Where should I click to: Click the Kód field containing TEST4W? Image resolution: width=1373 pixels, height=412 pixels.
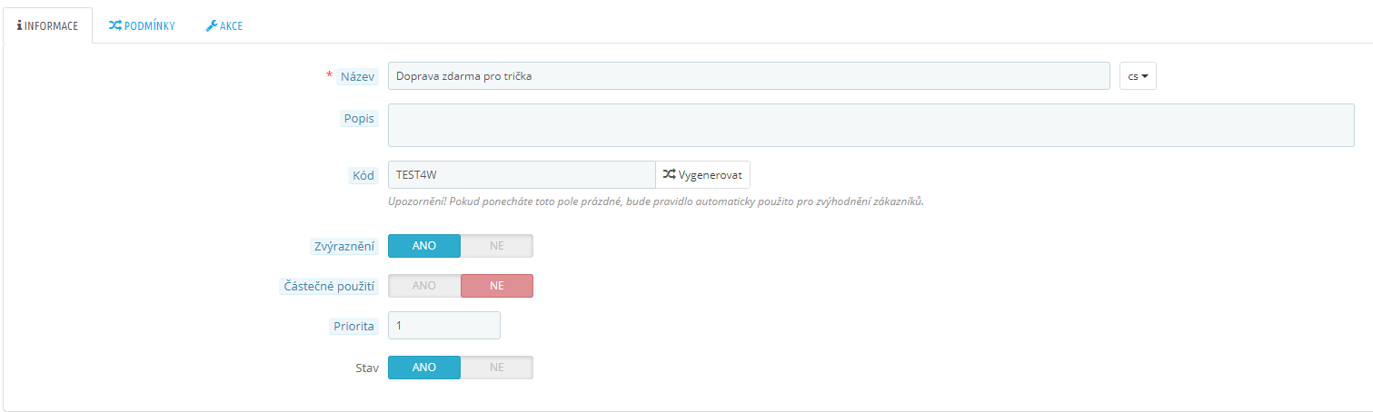pyautogui.click(x=522, y=174)
